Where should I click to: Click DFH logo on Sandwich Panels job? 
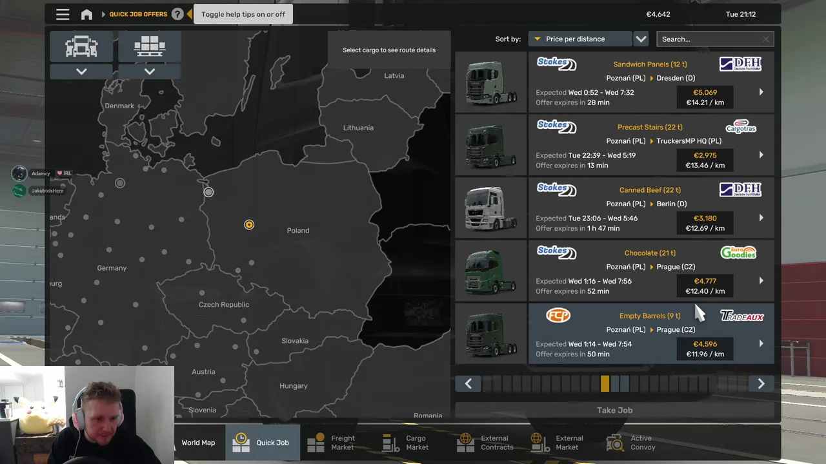click(740, 64)
